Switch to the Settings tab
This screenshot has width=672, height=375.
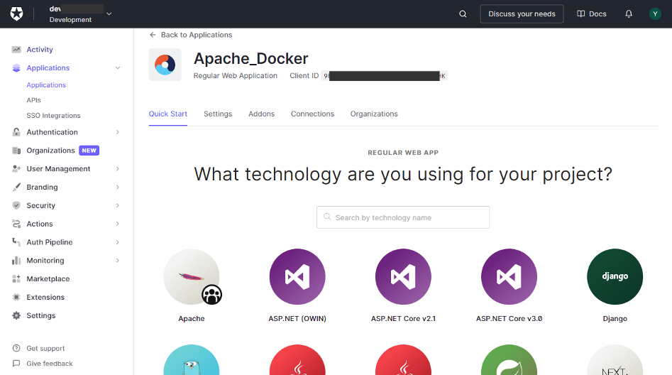point(218,114)
